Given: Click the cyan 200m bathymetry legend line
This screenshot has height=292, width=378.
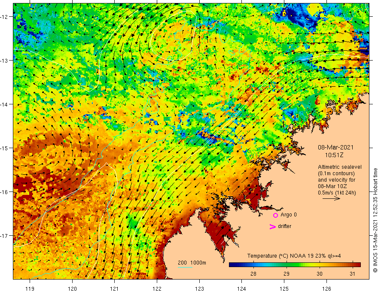Looking at the screenshot, I should (x=185, y=267).
